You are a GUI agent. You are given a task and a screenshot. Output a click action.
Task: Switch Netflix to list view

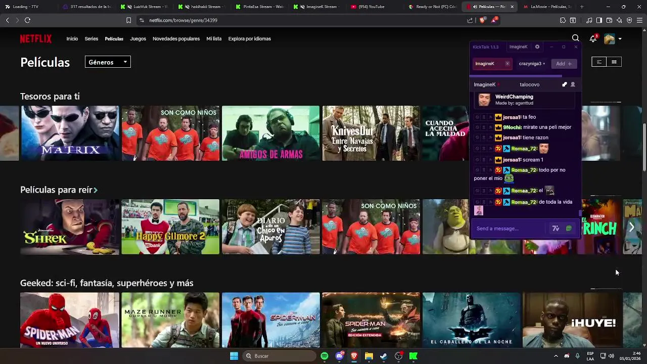(x=599, y=62)
